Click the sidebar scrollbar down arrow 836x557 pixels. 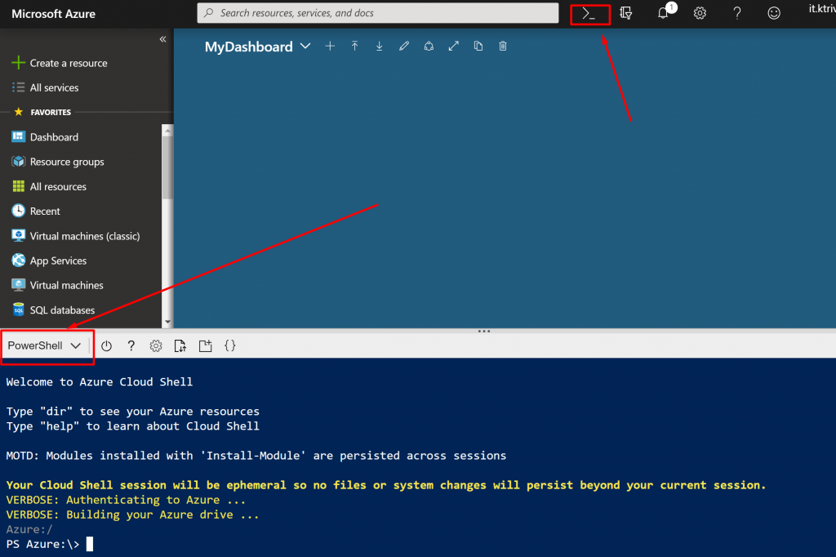(x=167, y=322)
